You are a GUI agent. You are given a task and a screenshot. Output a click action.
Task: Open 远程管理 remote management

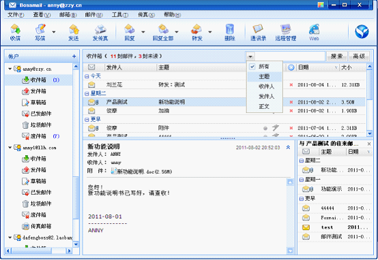tap(286, 33)
